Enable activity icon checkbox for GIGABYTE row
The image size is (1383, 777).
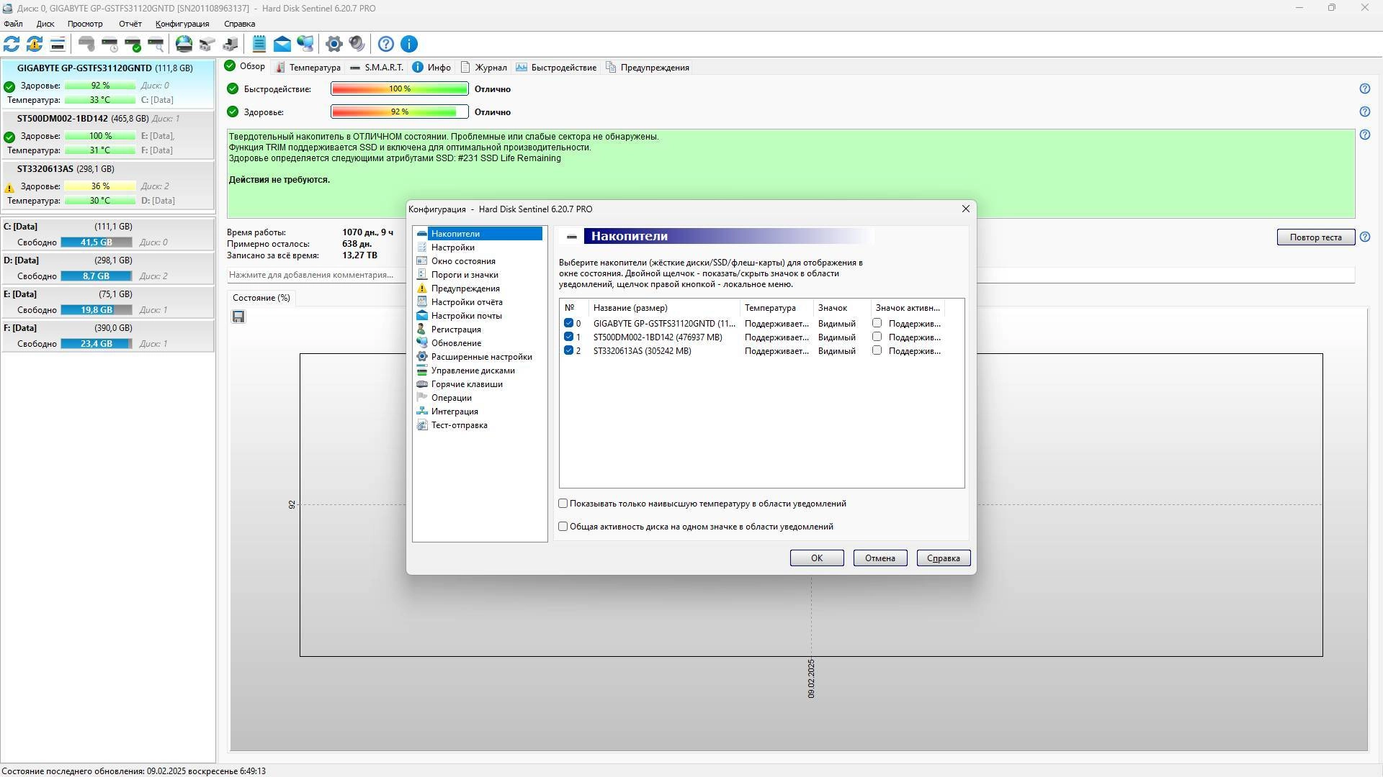coord(877,323)
